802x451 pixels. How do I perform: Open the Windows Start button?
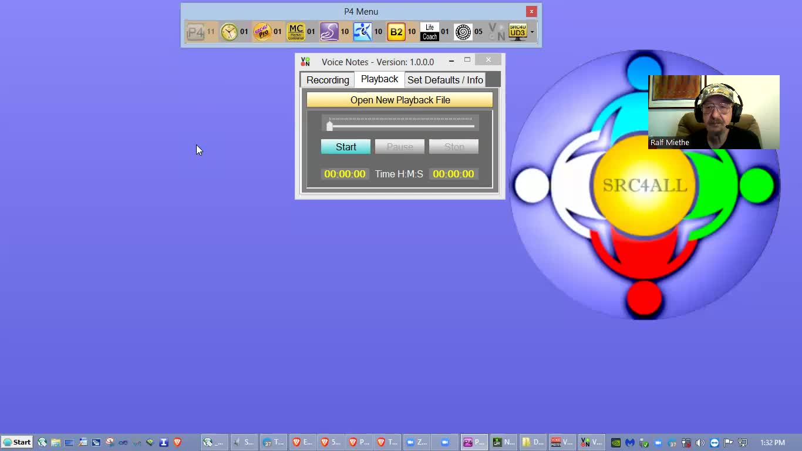[17, 442]
